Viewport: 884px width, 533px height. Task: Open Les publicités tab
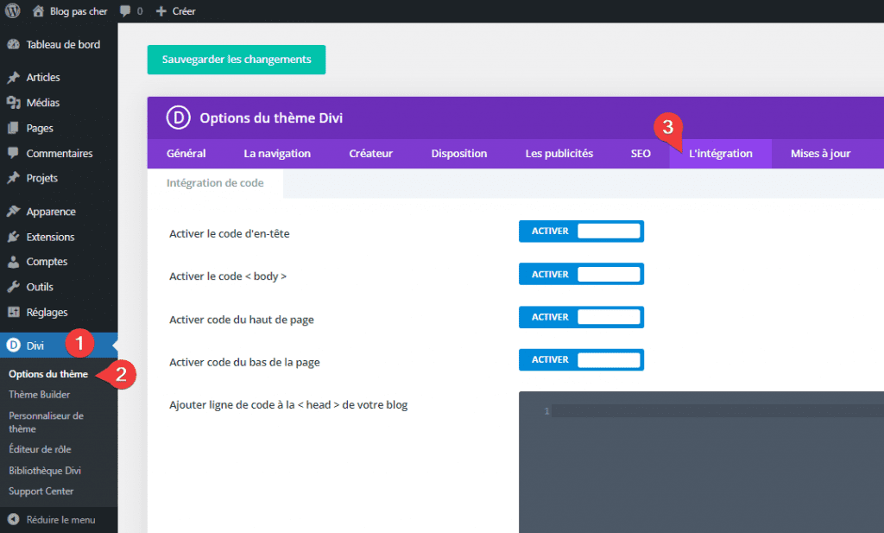click(559, 154)
